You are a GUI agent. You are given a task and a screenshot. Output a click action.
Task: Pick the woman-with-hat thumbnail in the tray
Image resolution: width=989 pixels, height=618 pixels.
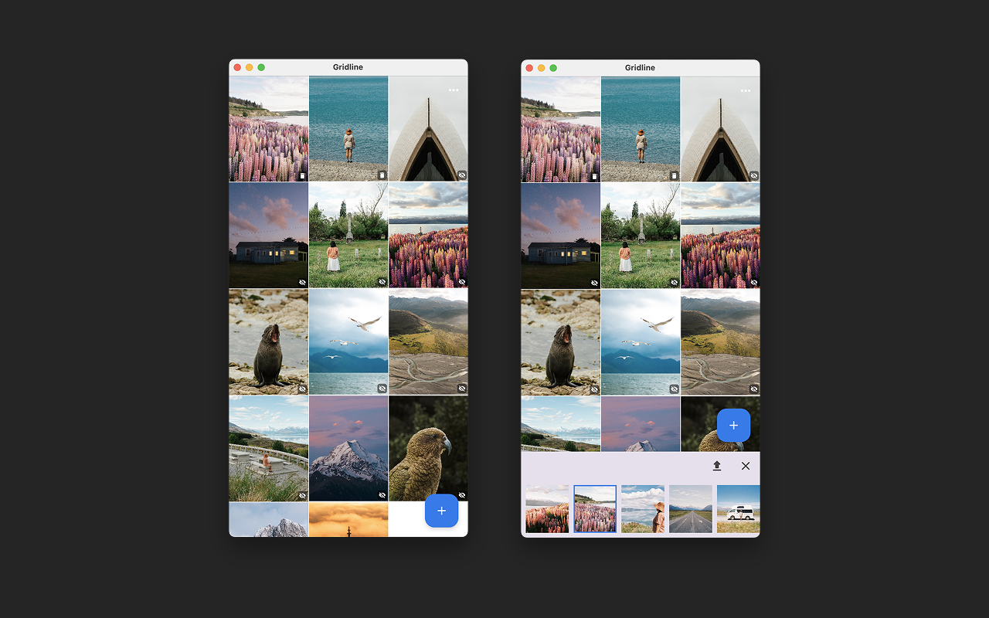click(643, 509)
